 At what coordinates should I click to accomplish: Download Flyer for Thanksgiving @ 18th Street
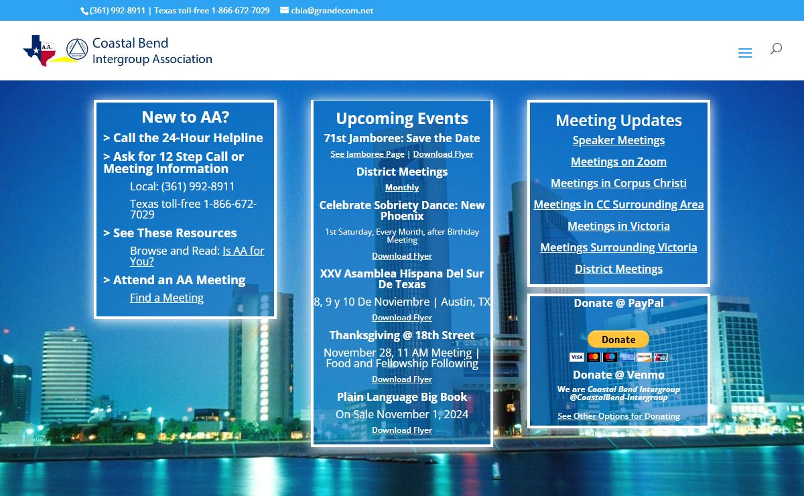click(x=402, y=379)
